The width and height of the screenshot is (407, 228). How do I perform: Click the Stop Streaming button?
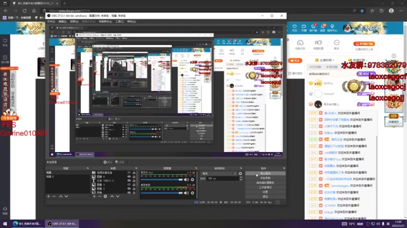coord(265,173)
